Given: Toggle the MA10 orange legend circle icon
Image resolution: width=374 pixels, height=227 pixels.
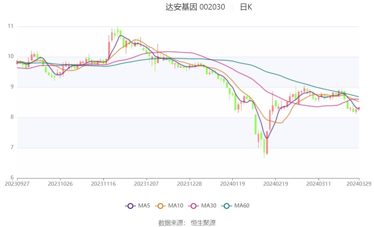Looking at the screenshot, I should tap(160, 206).
